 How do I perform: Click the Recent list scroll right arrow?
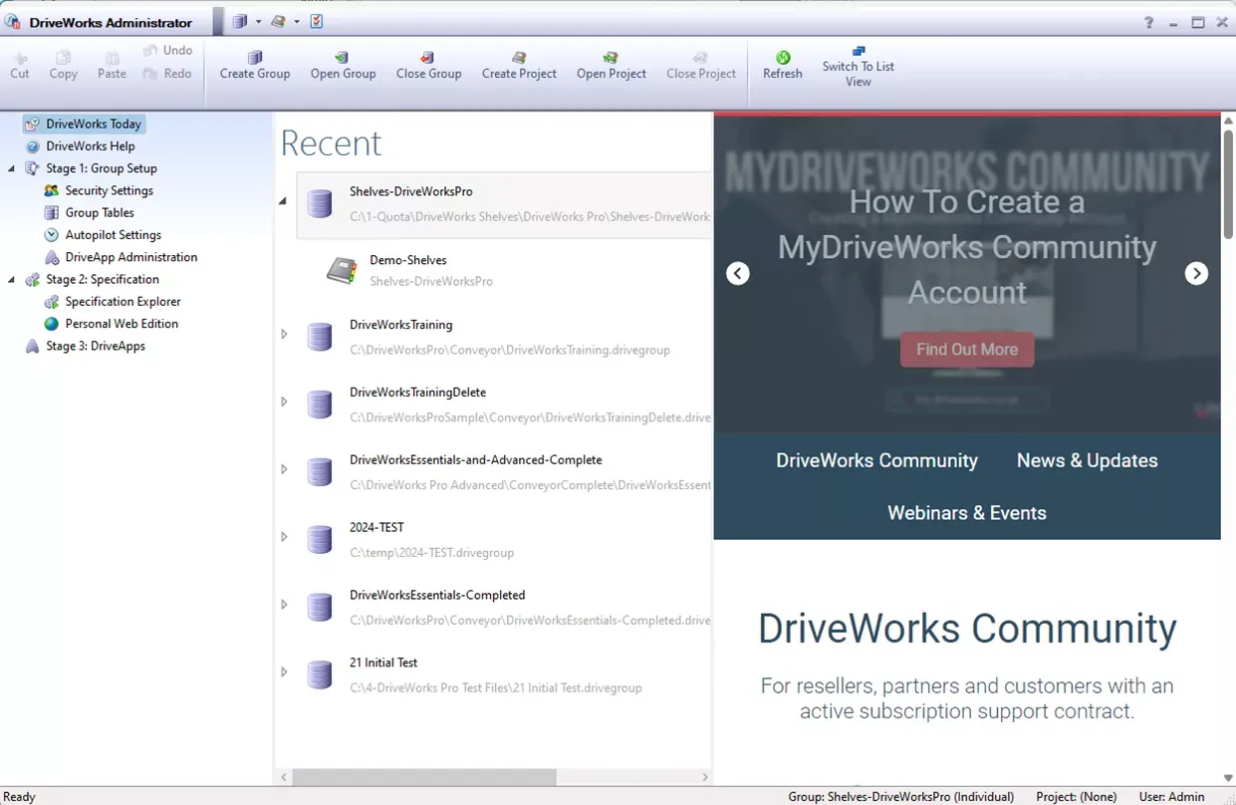pos(705,777)
